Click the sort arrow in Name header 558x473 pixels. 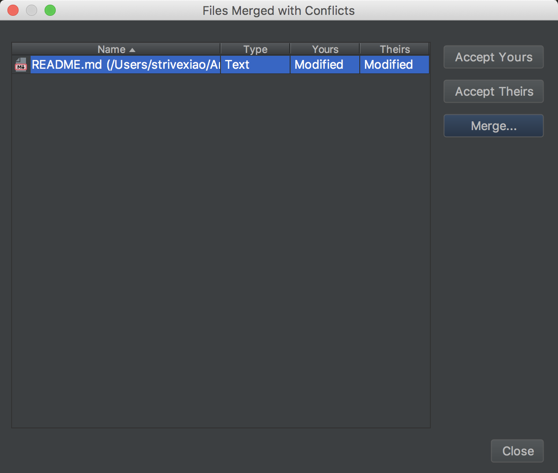(132, 50)
